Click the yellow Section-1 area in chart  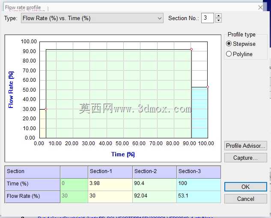[43, 124]
